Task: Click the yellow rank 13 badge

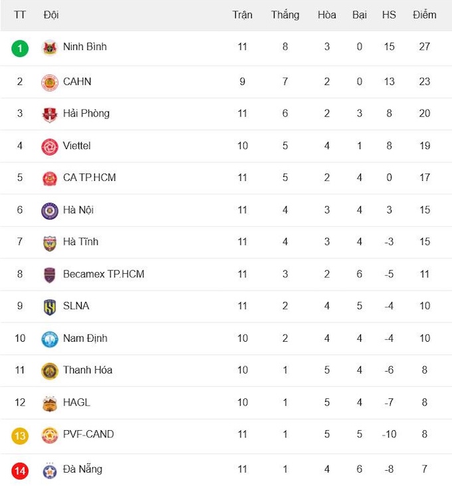Action: pyautogui.click(x=20, y=435)
